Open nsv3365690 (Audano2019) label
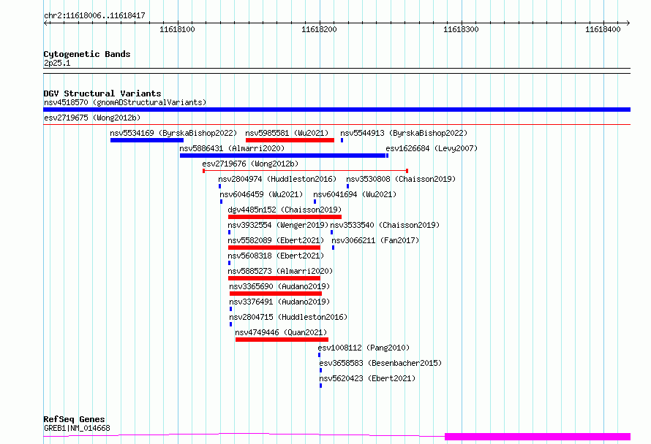Viewport: 651px width, 444px height. tap(279, 286)
